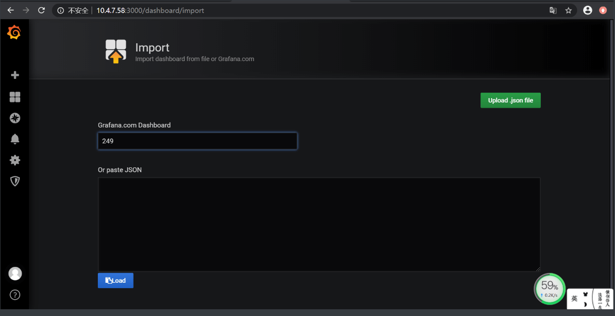
Task: Go back with browser back arrow
Action: point(11,10)
